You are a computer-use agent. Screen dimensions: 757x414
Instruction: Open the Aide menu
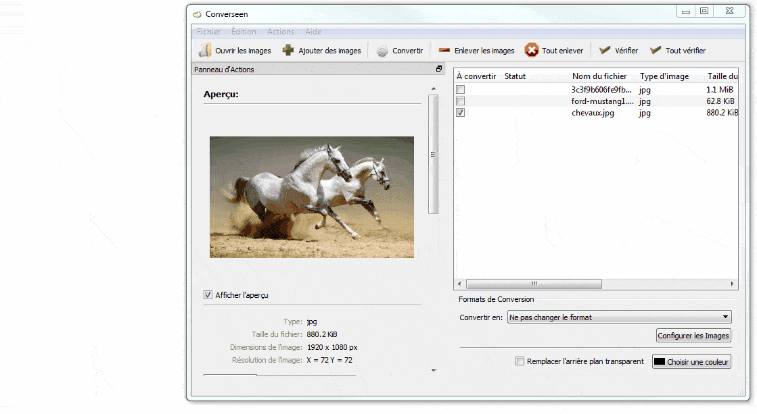313,32
